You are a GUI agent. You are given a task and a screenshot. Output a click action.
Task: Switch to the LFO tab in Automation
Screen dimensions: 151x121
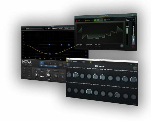coord(80,21)
